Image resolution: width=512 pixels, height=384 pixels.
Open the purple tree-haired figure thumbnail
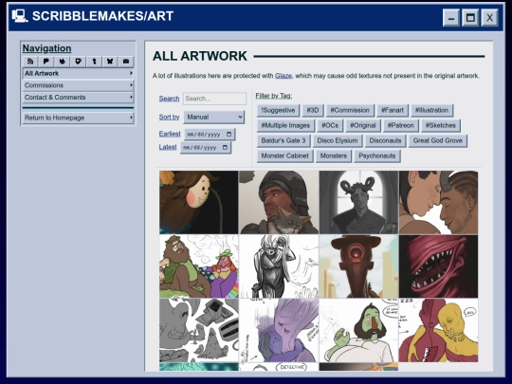279,330
